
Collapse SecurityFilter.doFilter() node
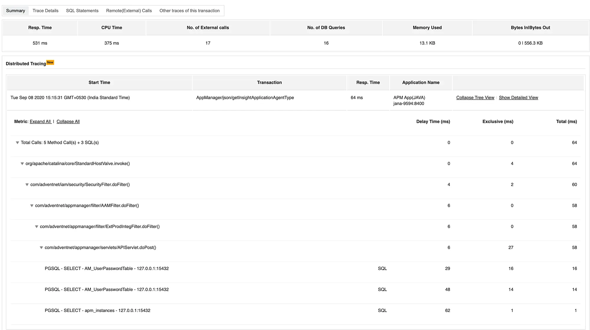[27, 185]
